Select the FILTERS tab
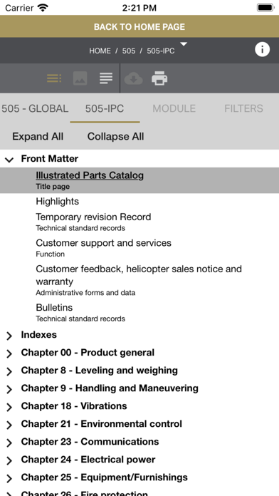Viewport: 279px width, 496px height. [x=243, y=108]
